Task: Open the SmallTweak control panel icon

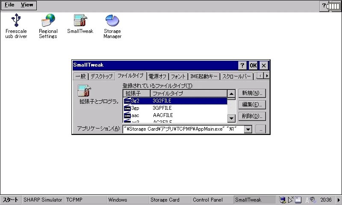Action: pos(80,23)
